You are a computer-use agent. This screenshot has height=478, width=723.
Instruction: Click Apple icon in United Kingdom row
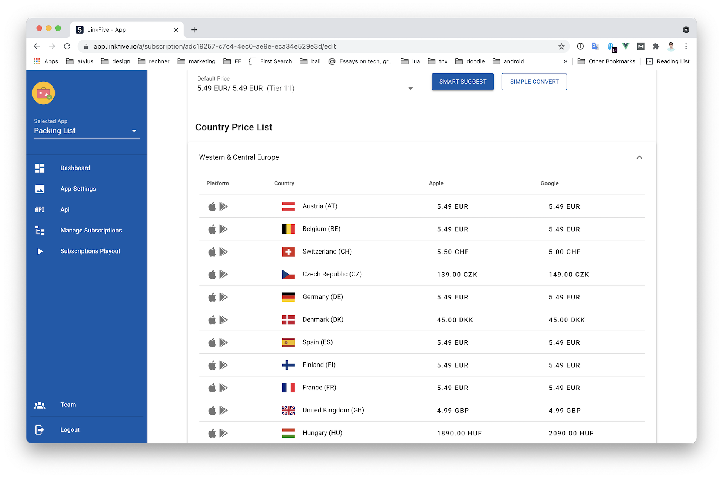[x=212, y=411]
